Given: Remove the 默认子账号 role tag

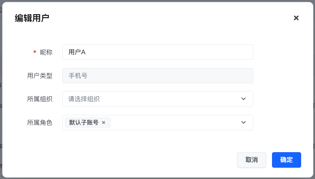Looking at the screenshot, I should point(103,123).
